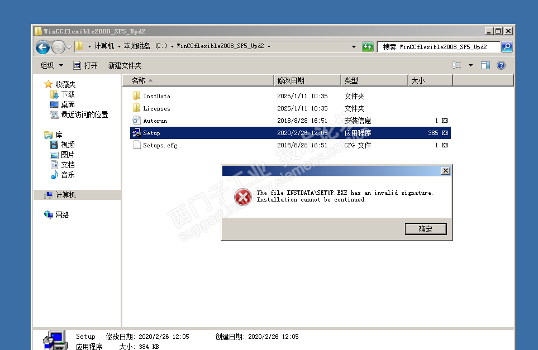This screenshot has width=538, height=350.
Task: Maximize the WinCCflexible2008_SP5_Upd2 window
Action: coord(498,31)
